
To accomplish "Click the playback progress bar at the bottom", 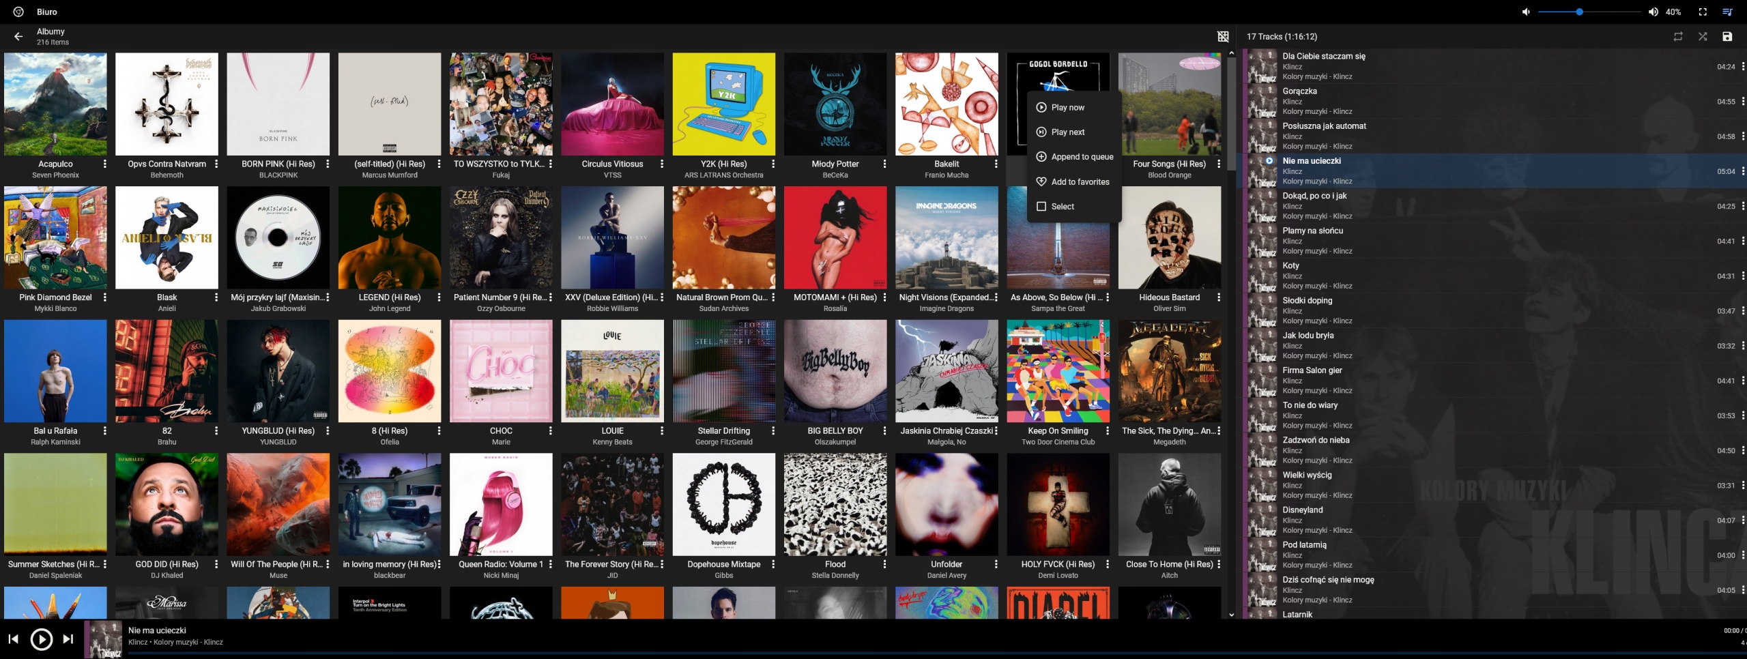I will tap(938, 654).
